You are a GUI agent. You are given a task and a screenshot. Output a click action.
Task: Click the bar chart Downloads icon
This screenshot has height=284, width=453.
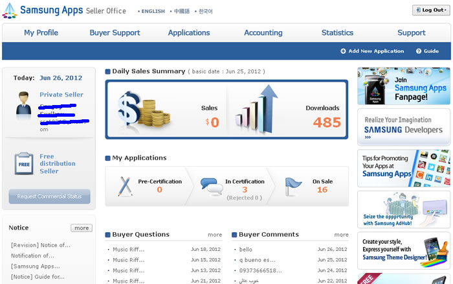click(x=256, y=109)
